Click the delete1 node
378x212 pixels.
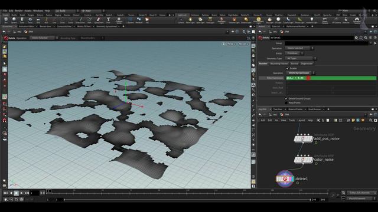(x=285, y=179)
